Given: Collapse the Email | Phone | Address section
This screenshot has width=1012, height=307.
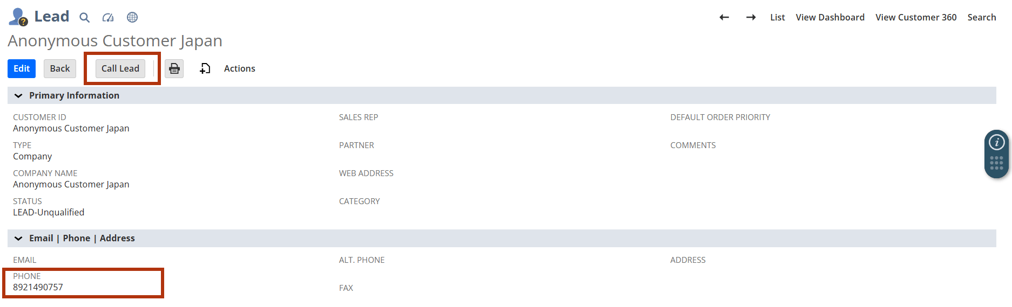Looking at the screenshot, I should coord(18,238).
